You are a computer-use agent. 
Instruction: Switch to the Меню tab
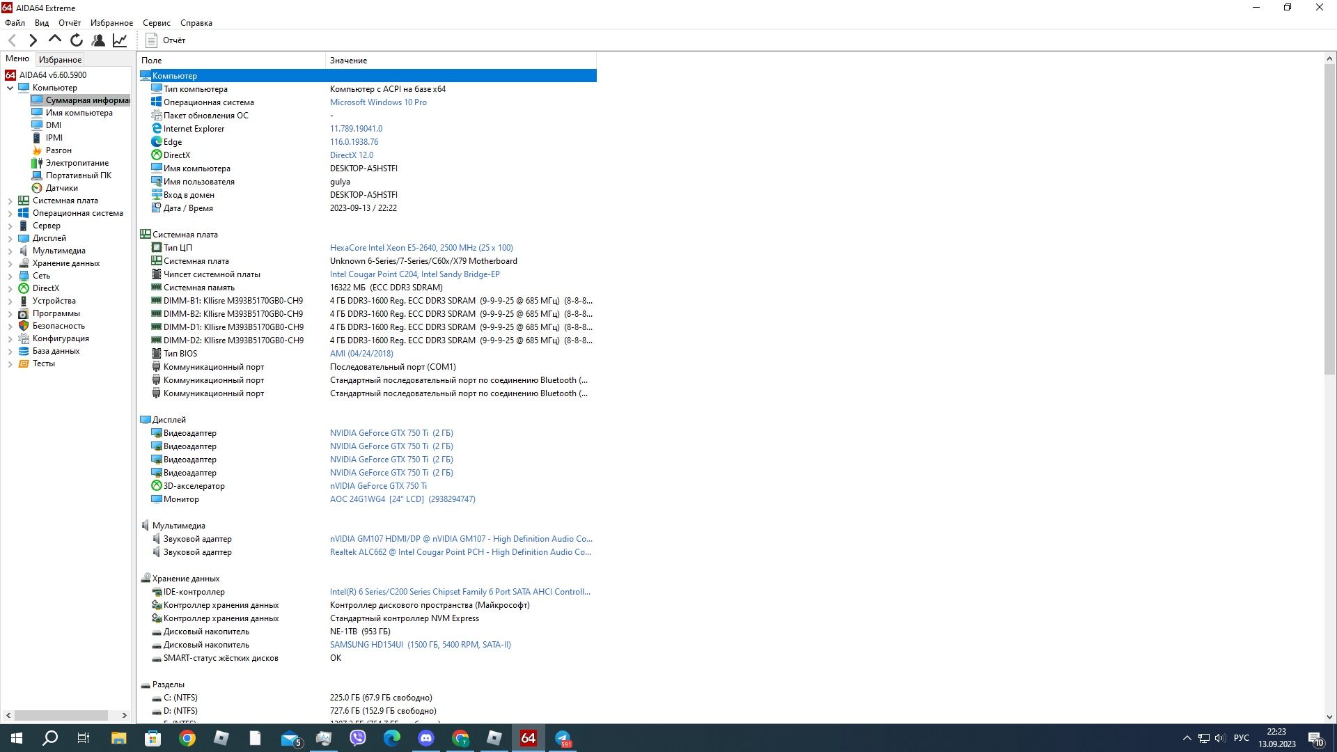(17, 58)
